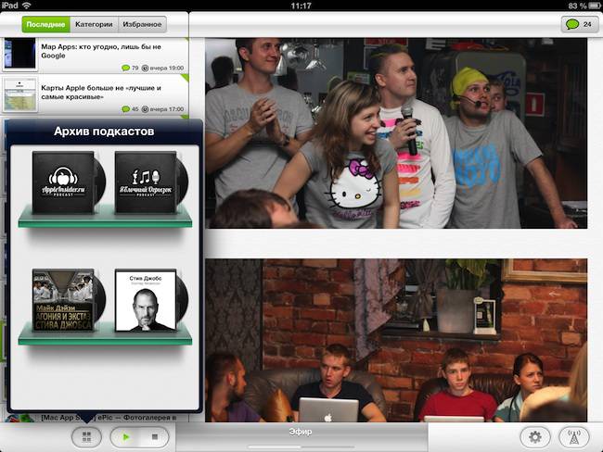Click the Wi-Fi status icon

pos(27,6)
